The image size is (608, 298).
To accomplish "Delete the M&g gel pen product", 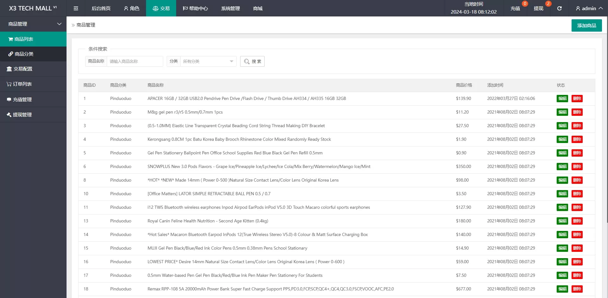I will [x=577, y=112].
